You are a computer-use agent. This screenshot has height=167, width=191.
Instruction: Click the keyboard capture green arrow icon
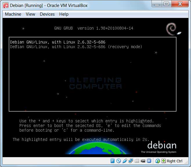point(163,161)
